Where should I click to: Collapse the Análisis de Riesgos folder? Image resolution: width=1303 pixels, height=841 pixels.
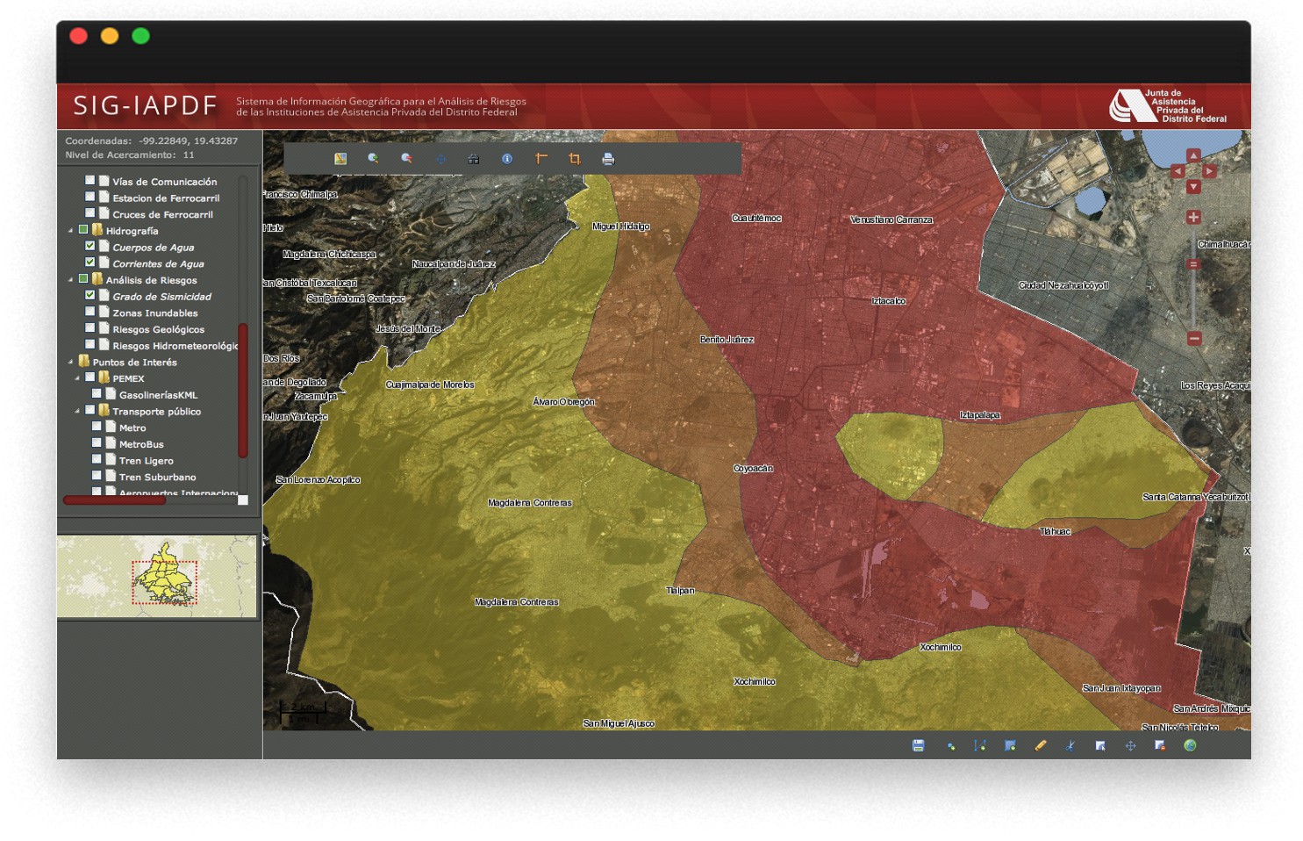[71, 280]
